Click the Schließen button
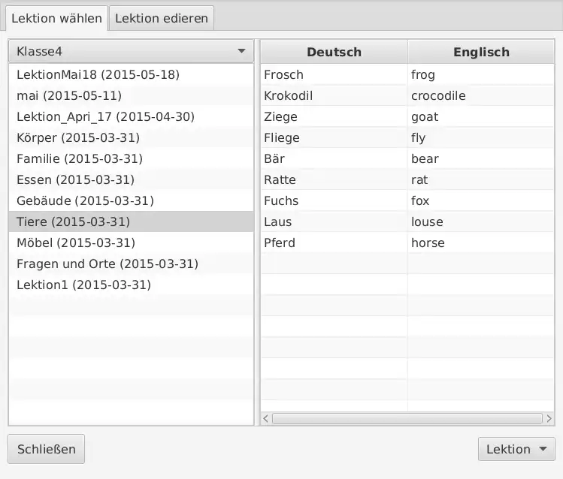The image size is (563, 479). (47, 449)
